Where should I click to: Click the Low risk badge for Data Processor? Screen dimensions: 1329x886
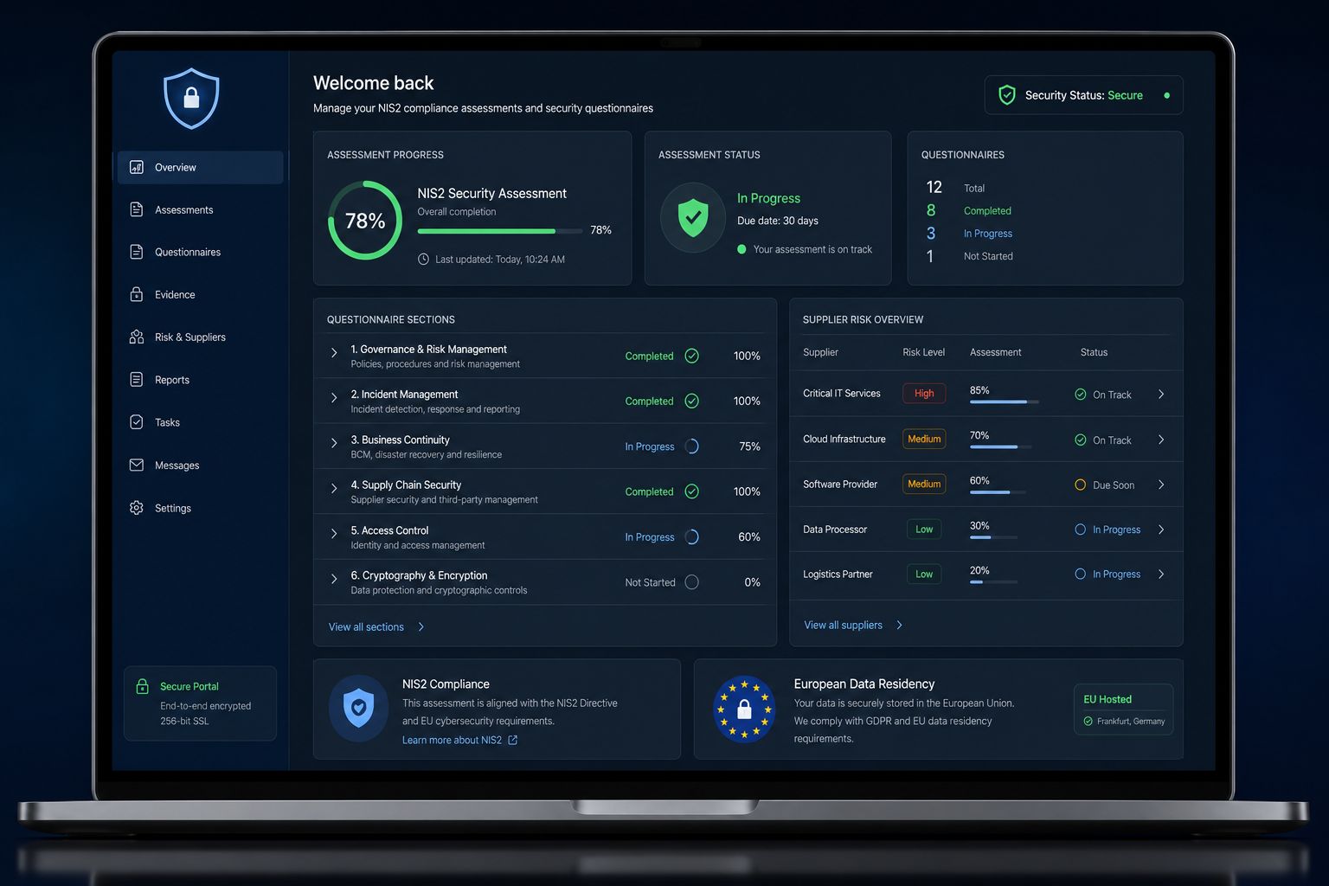click(924, 530)
